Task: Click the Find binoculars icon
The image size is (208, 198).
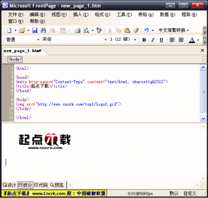Action: coord(43,30)
